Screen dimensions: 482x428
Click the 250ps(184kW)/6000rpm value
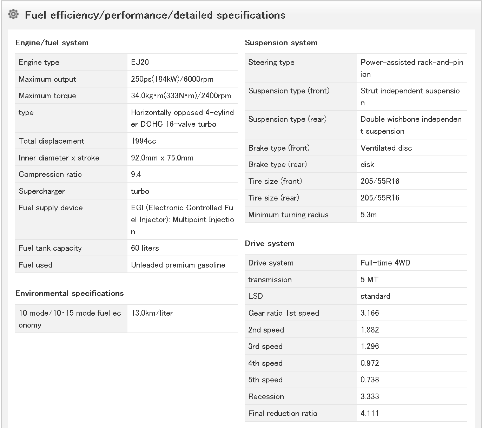172,79
